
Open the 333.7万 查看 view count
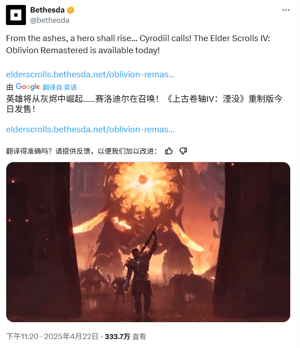[126, 336]
